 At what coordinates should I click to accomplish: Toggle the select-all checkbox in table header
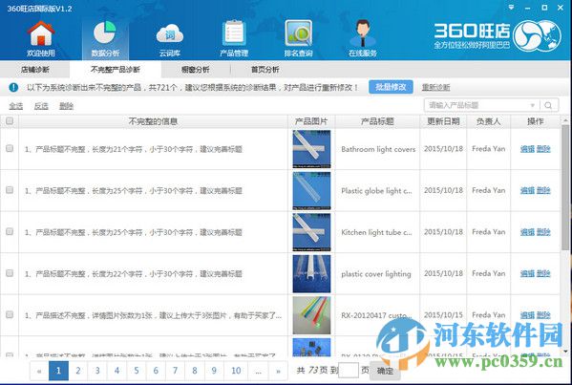pyautogui.click(x=10, y=120)
